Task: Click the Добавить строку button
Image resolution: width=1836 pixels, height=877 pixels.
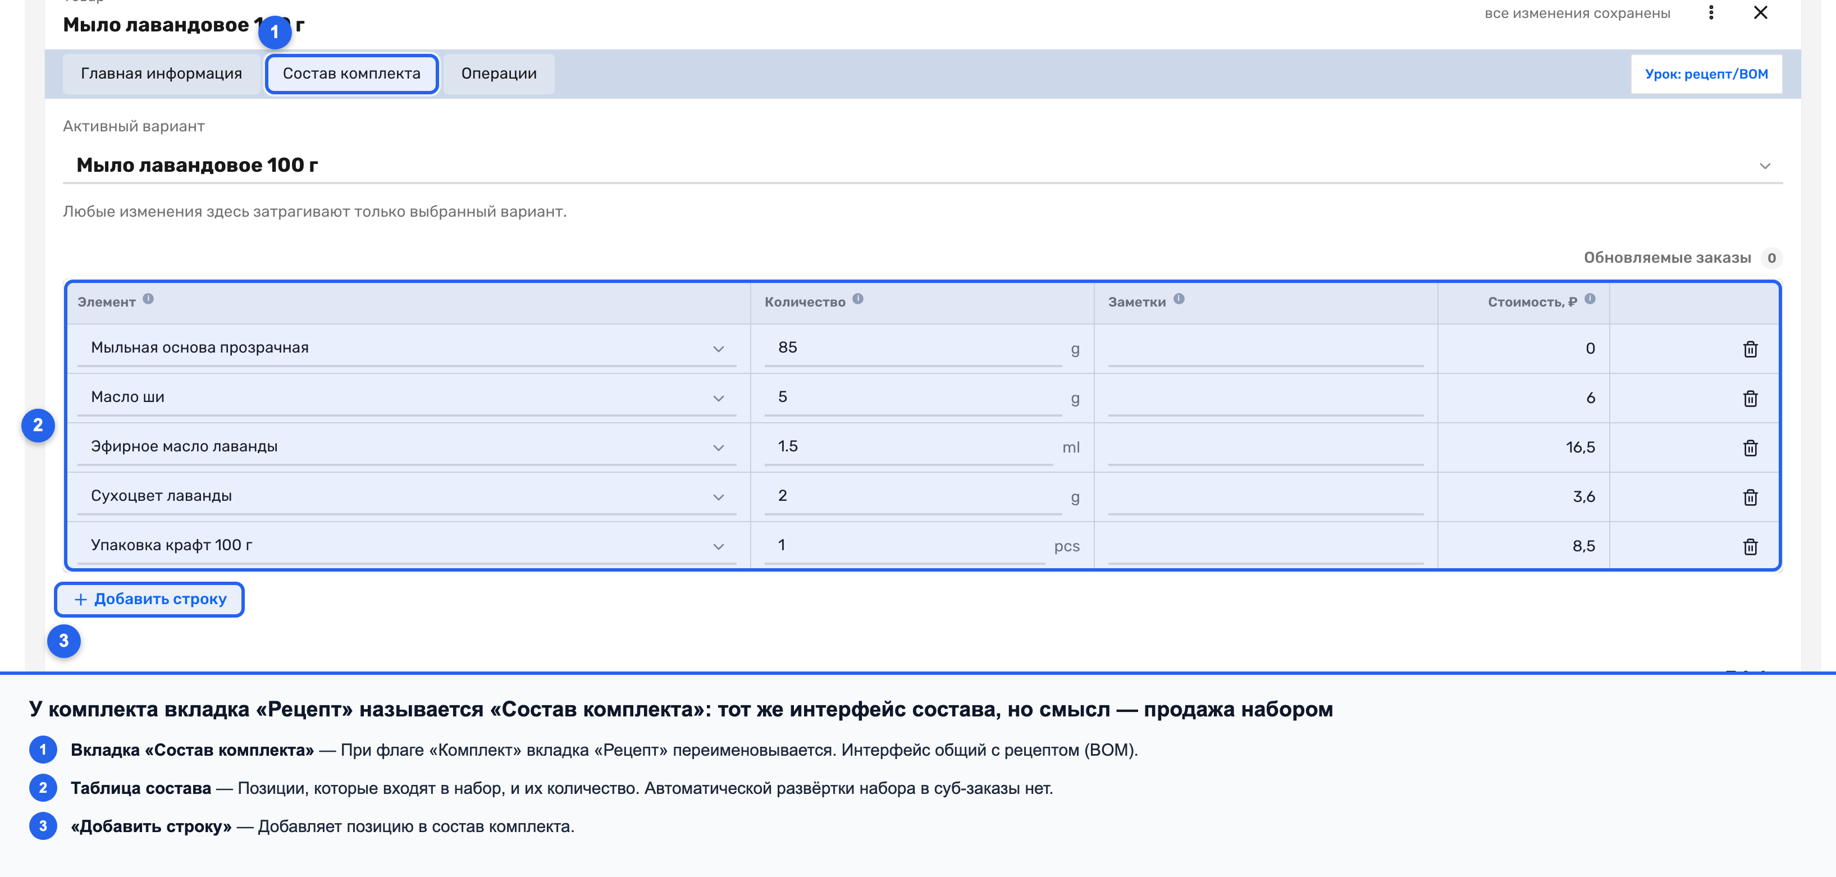Action: [150, 600]
